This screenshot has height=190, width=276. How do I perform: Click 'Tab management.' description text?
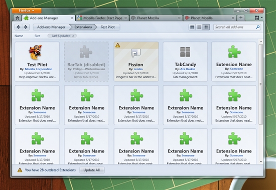[x=185, y=77]
